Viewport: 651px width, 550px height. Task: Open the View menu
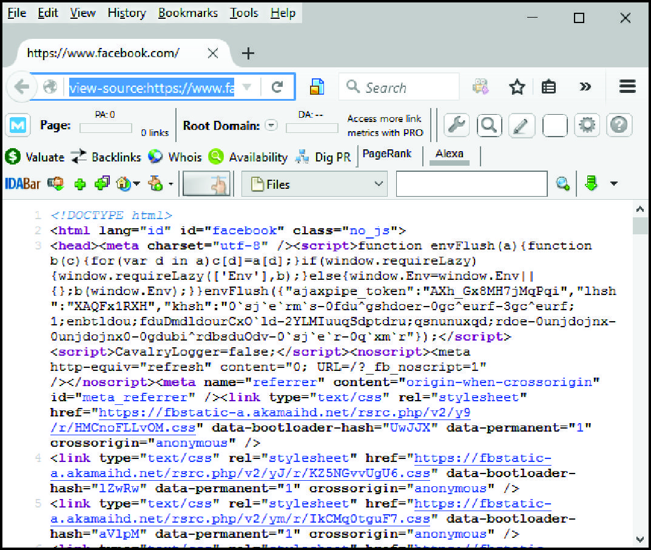point(83,13)
